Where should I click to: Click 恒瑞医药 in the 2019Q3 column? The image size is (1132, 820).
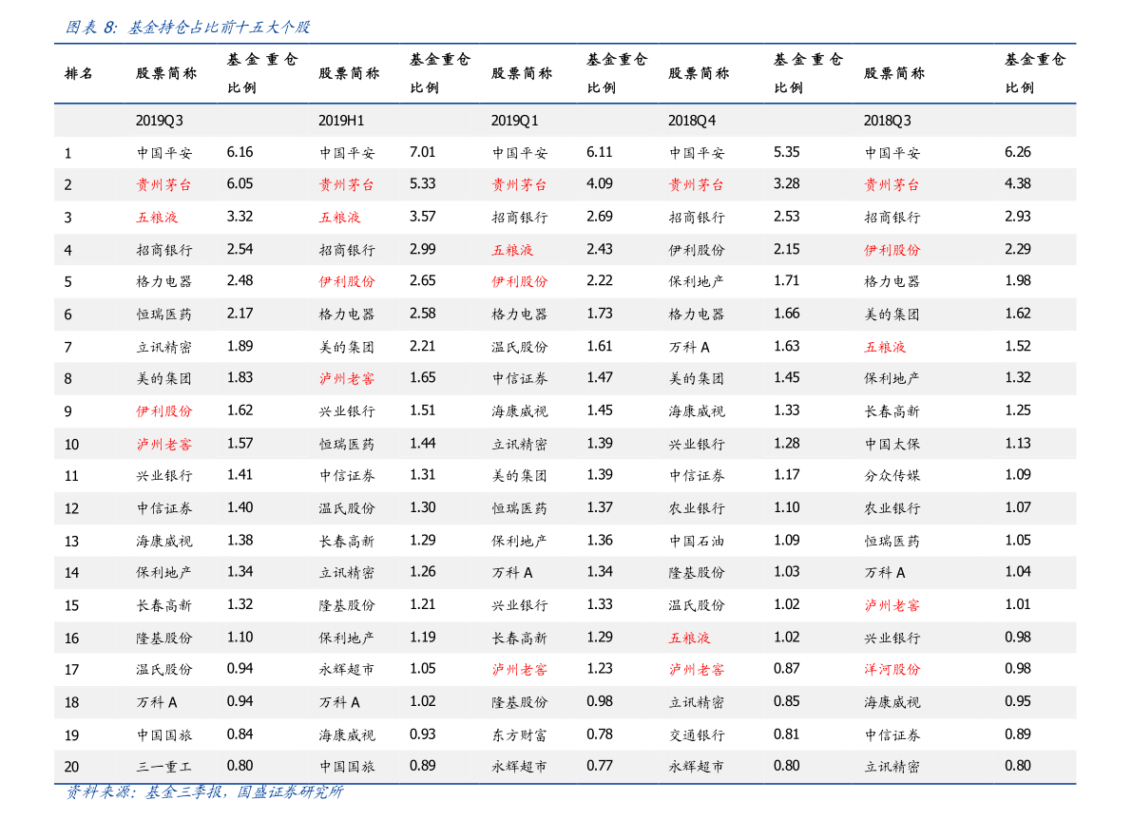tap(163, 314)
